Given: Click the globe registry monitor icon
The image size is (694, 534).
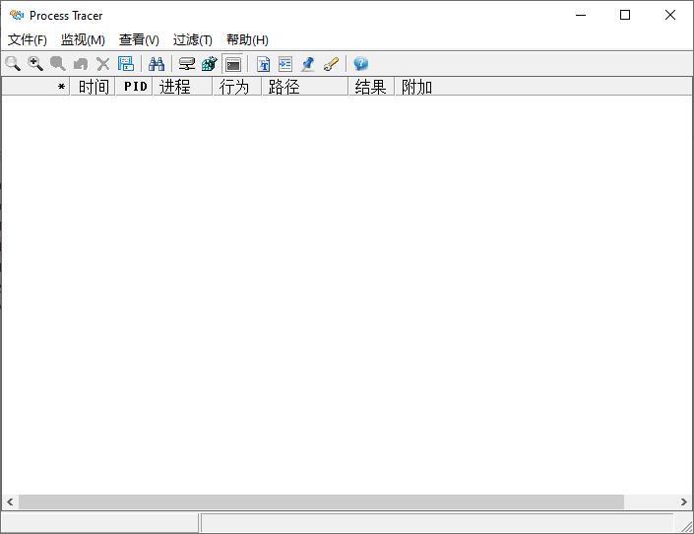Looking at the screenshot, I should click(209, 64).
